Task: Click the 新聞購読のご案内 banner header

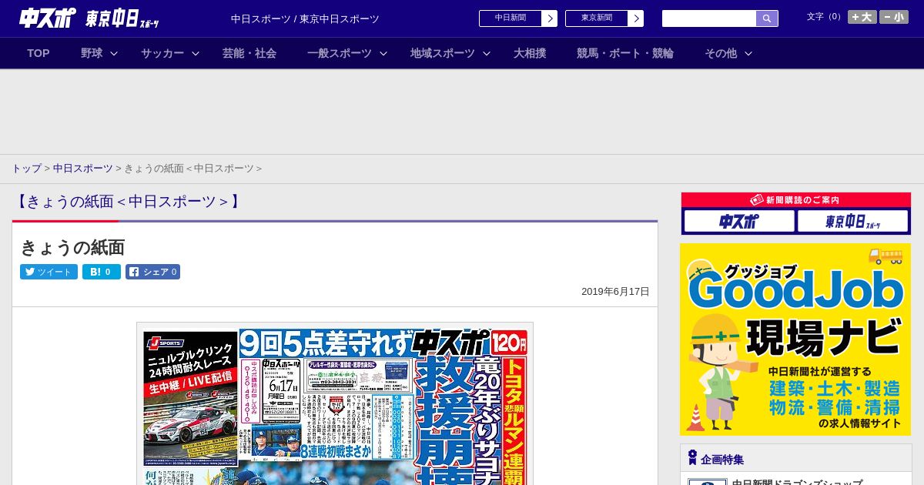Action: click(x=796, y=200)
